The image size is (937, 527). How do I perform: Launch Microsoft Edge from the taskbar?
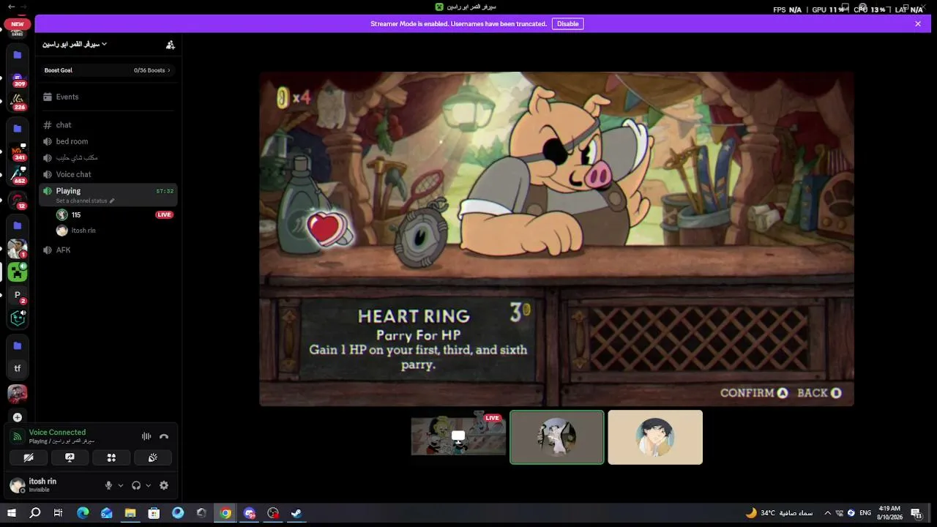[83, 513]
